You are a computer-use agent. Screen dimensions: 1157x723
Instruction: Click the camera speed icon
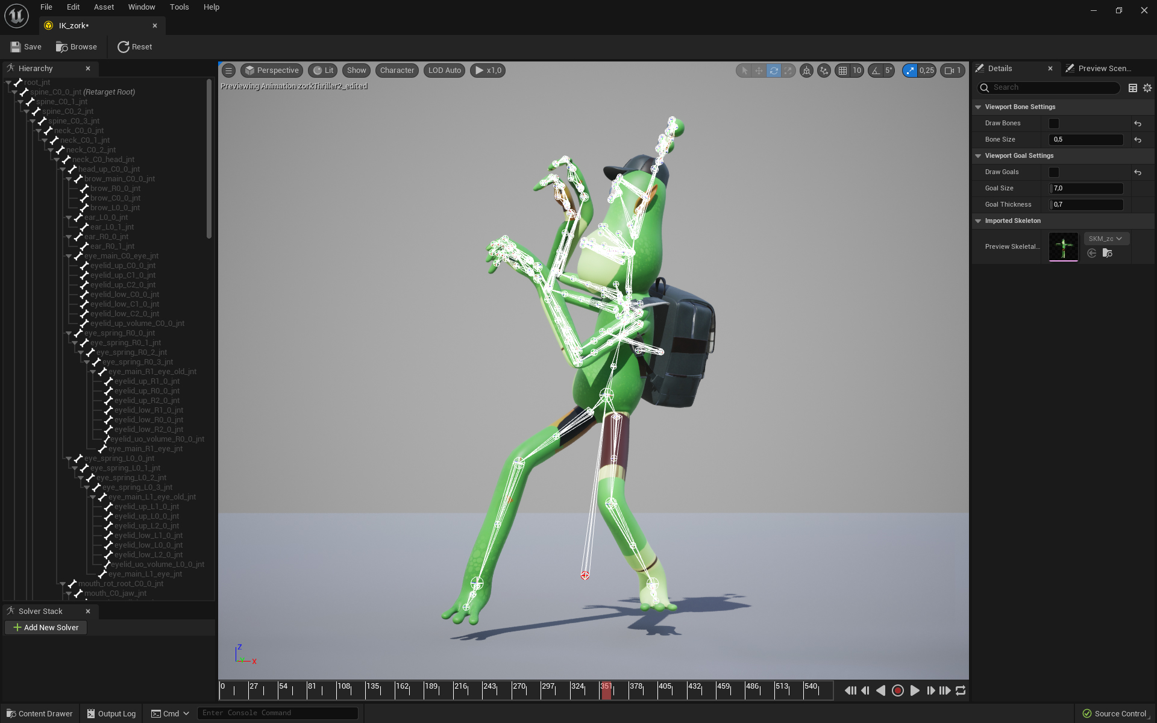click(x=950, y=70)
